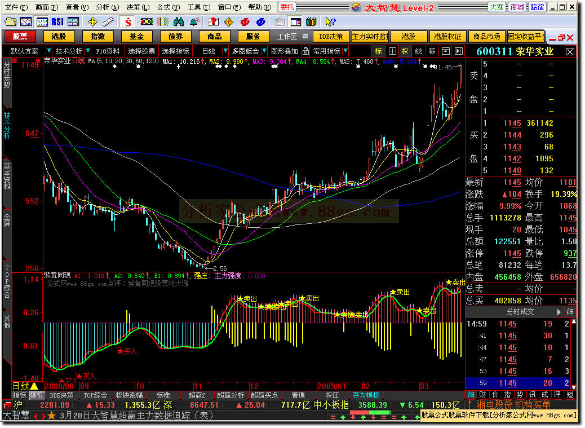Image resolution: width=585 pixels, height=428 pixels.
Task: Toggle the 线 line drawing button
Action: pyautogui.click(x=419, y=51)
